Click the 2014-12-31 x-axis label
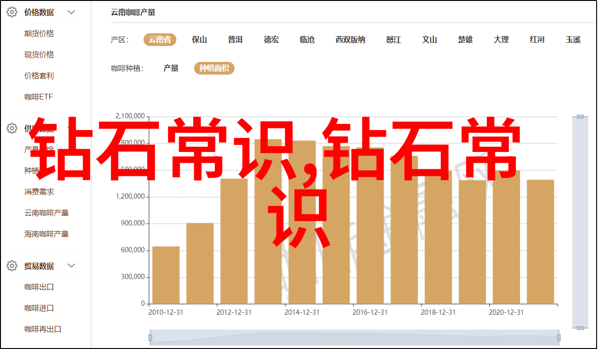This screenshot has height=349, width=598. [x=303, y=312]
